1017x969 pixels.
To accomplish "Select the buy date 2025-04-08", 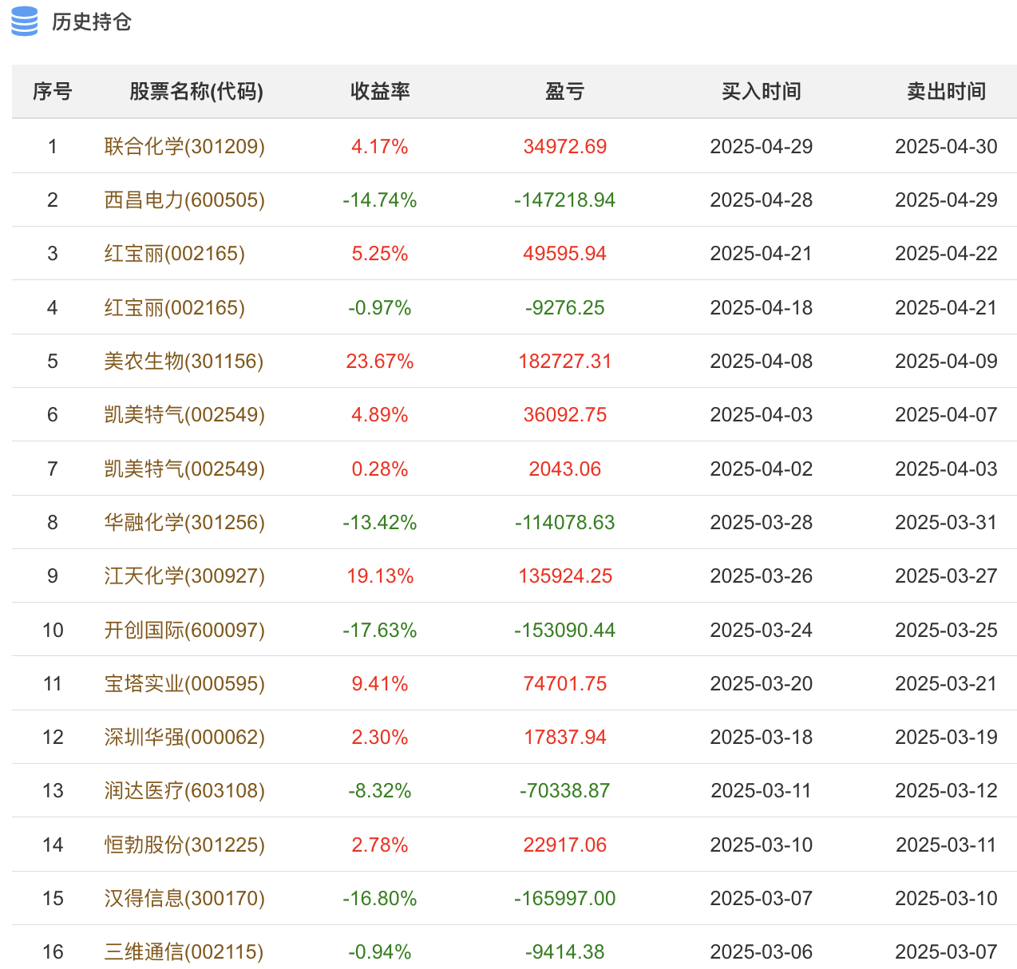I will pos(762,362).
